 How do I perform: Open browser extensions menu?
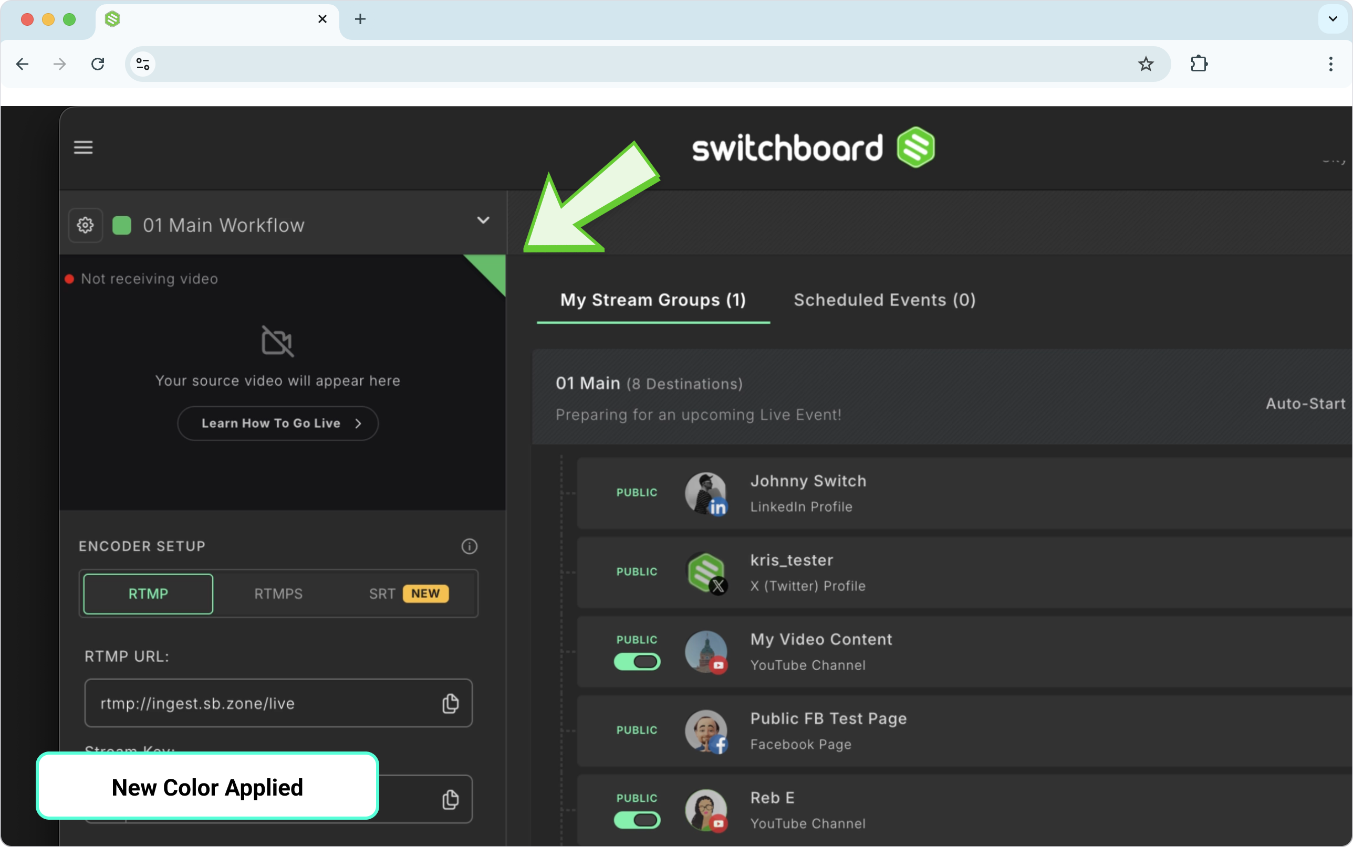1199,64
